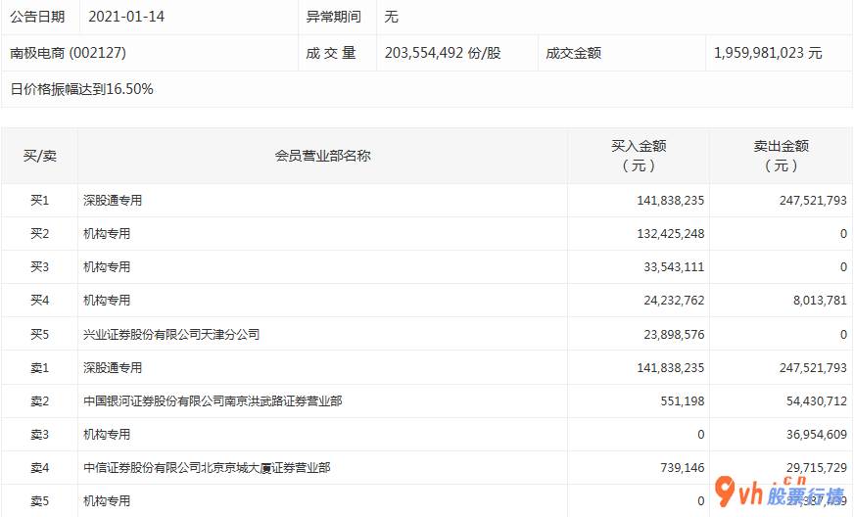Click the 会员营业部名称 column header
Image resolution: width=854 pixels, height=517 pixels.
pyautogui.click(x=322, y=156)
